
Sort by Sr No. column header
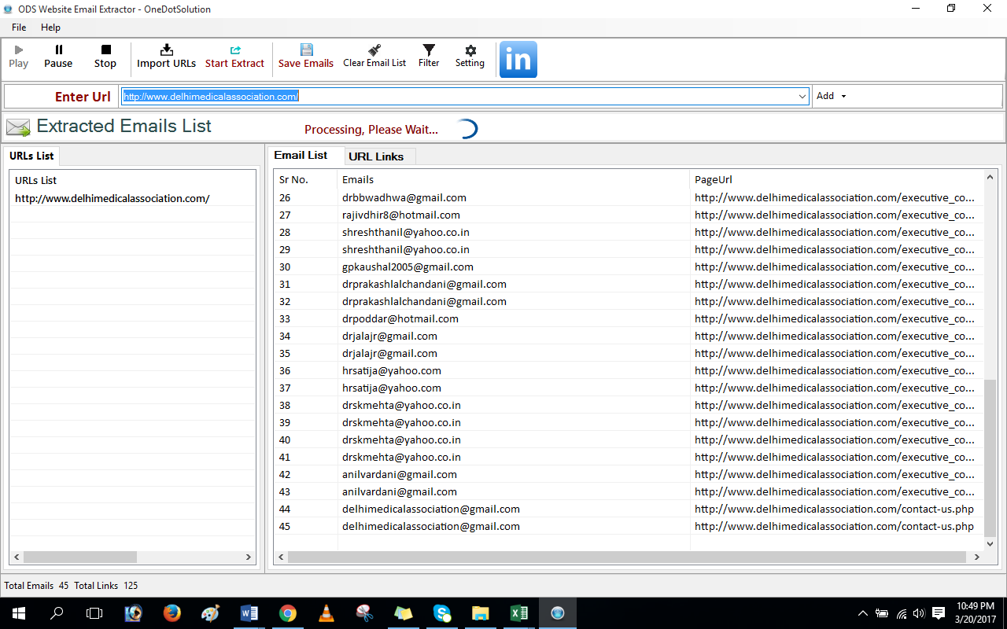pos(306,179)
